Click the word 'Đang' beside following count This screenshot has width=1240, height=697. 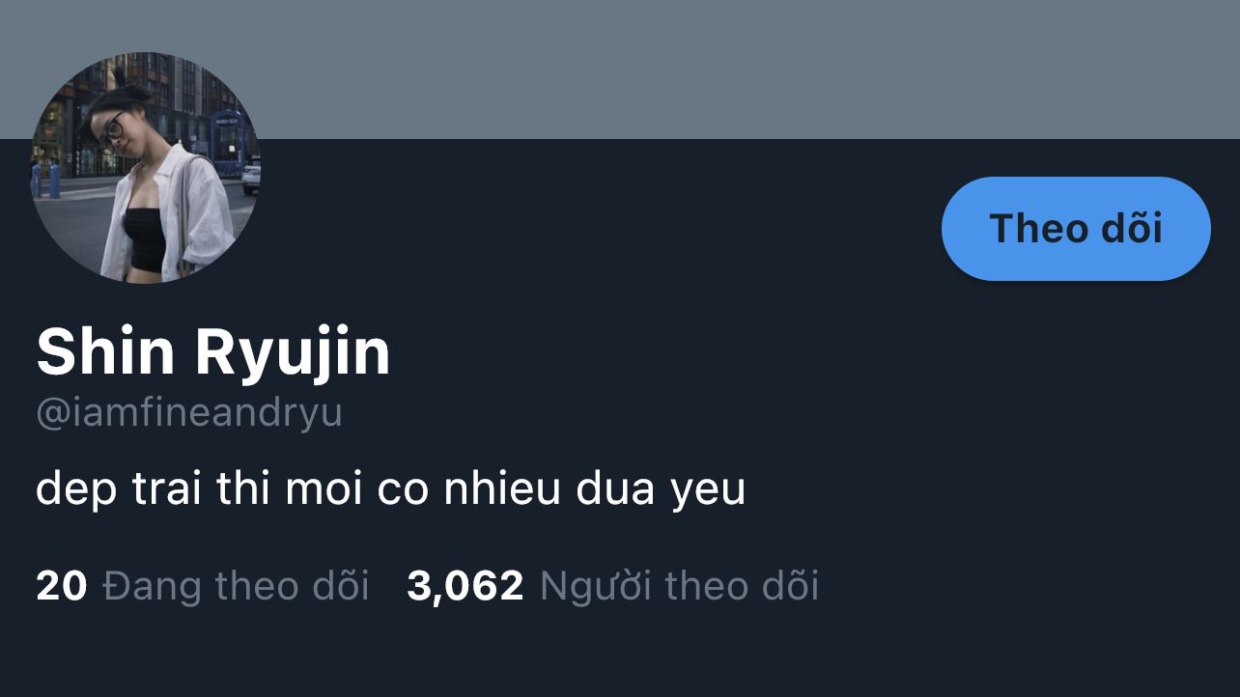[153, 587]
